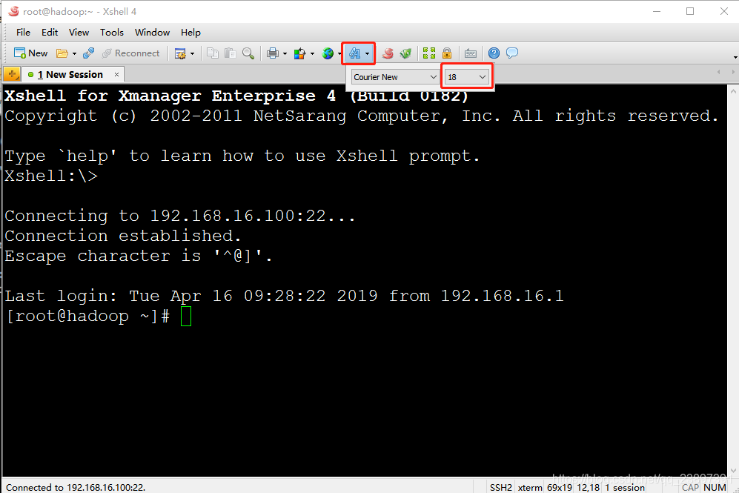Click the CAP indicator in status bar

click(691, 487)
